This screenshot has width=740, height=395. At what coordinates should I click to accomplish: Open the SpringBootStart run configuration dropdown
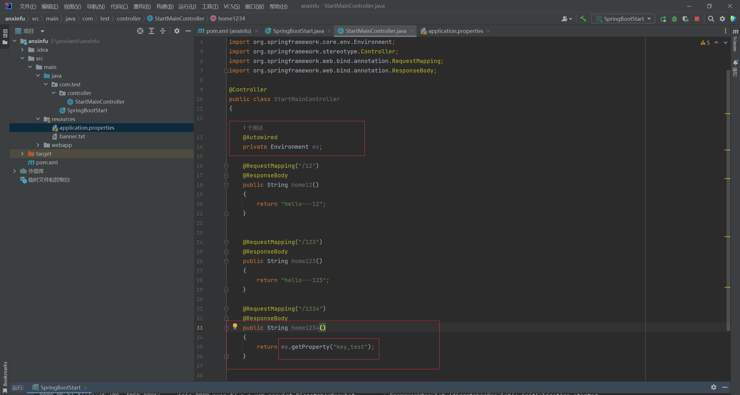624,19
